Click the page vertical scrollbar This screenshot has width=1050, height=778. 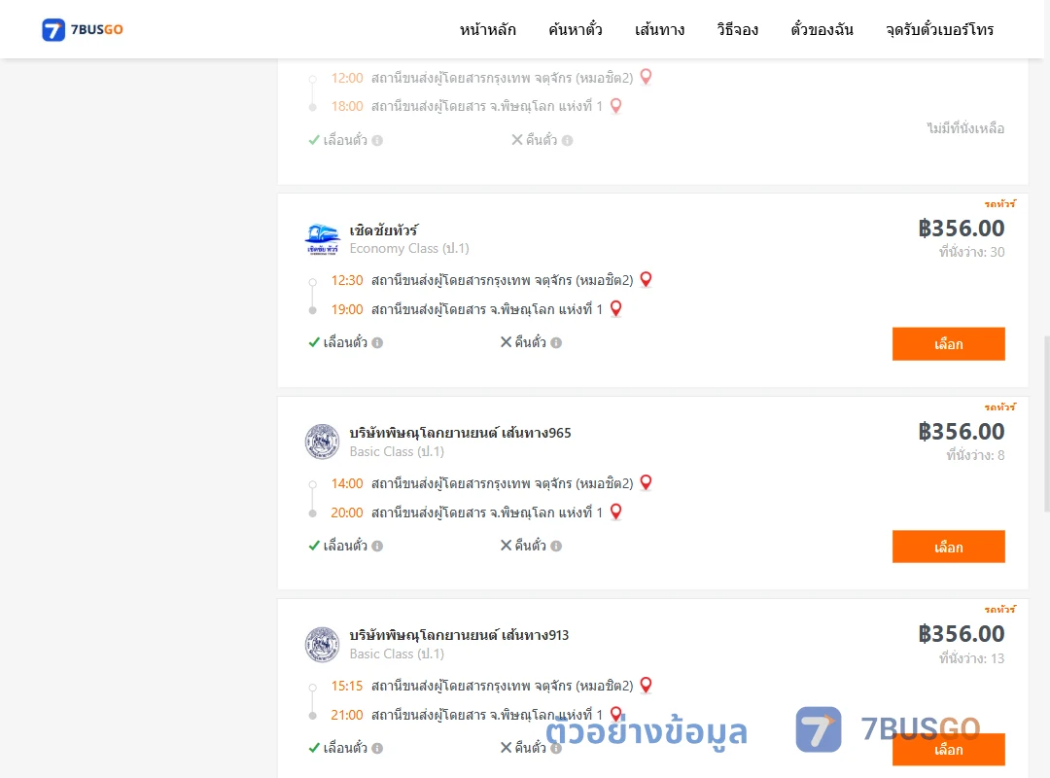coord(1047,423)
